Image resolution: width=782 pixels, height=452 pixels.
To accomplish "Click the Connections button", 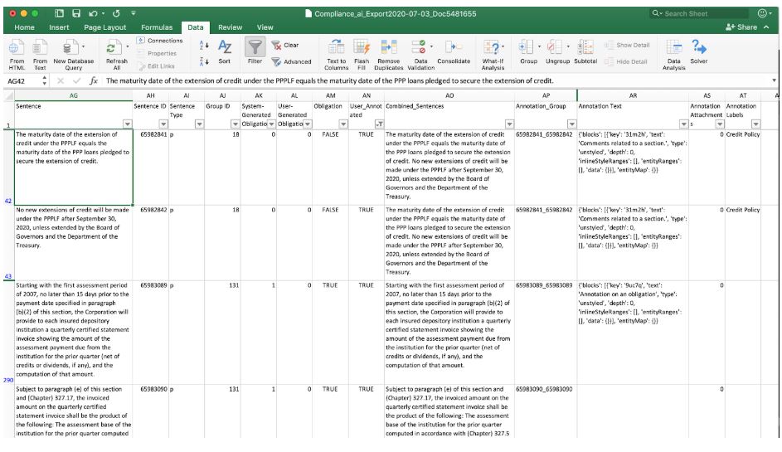I will click(x=160, y=41).
